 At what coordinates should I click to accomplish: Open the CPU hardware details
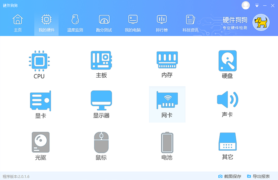(39, 64)
